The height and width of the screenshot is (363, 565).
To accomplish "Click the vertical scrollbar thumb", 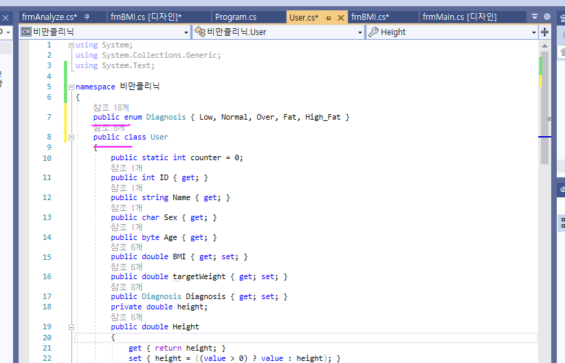I will coord(544,108).
